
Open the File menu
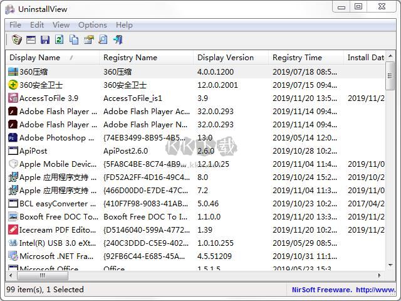(15, 25)
